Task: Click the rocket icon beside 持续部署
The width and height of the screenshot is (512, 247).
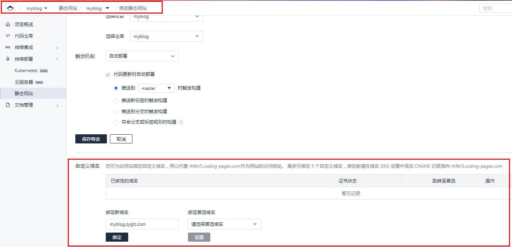Action: [8, 59]
